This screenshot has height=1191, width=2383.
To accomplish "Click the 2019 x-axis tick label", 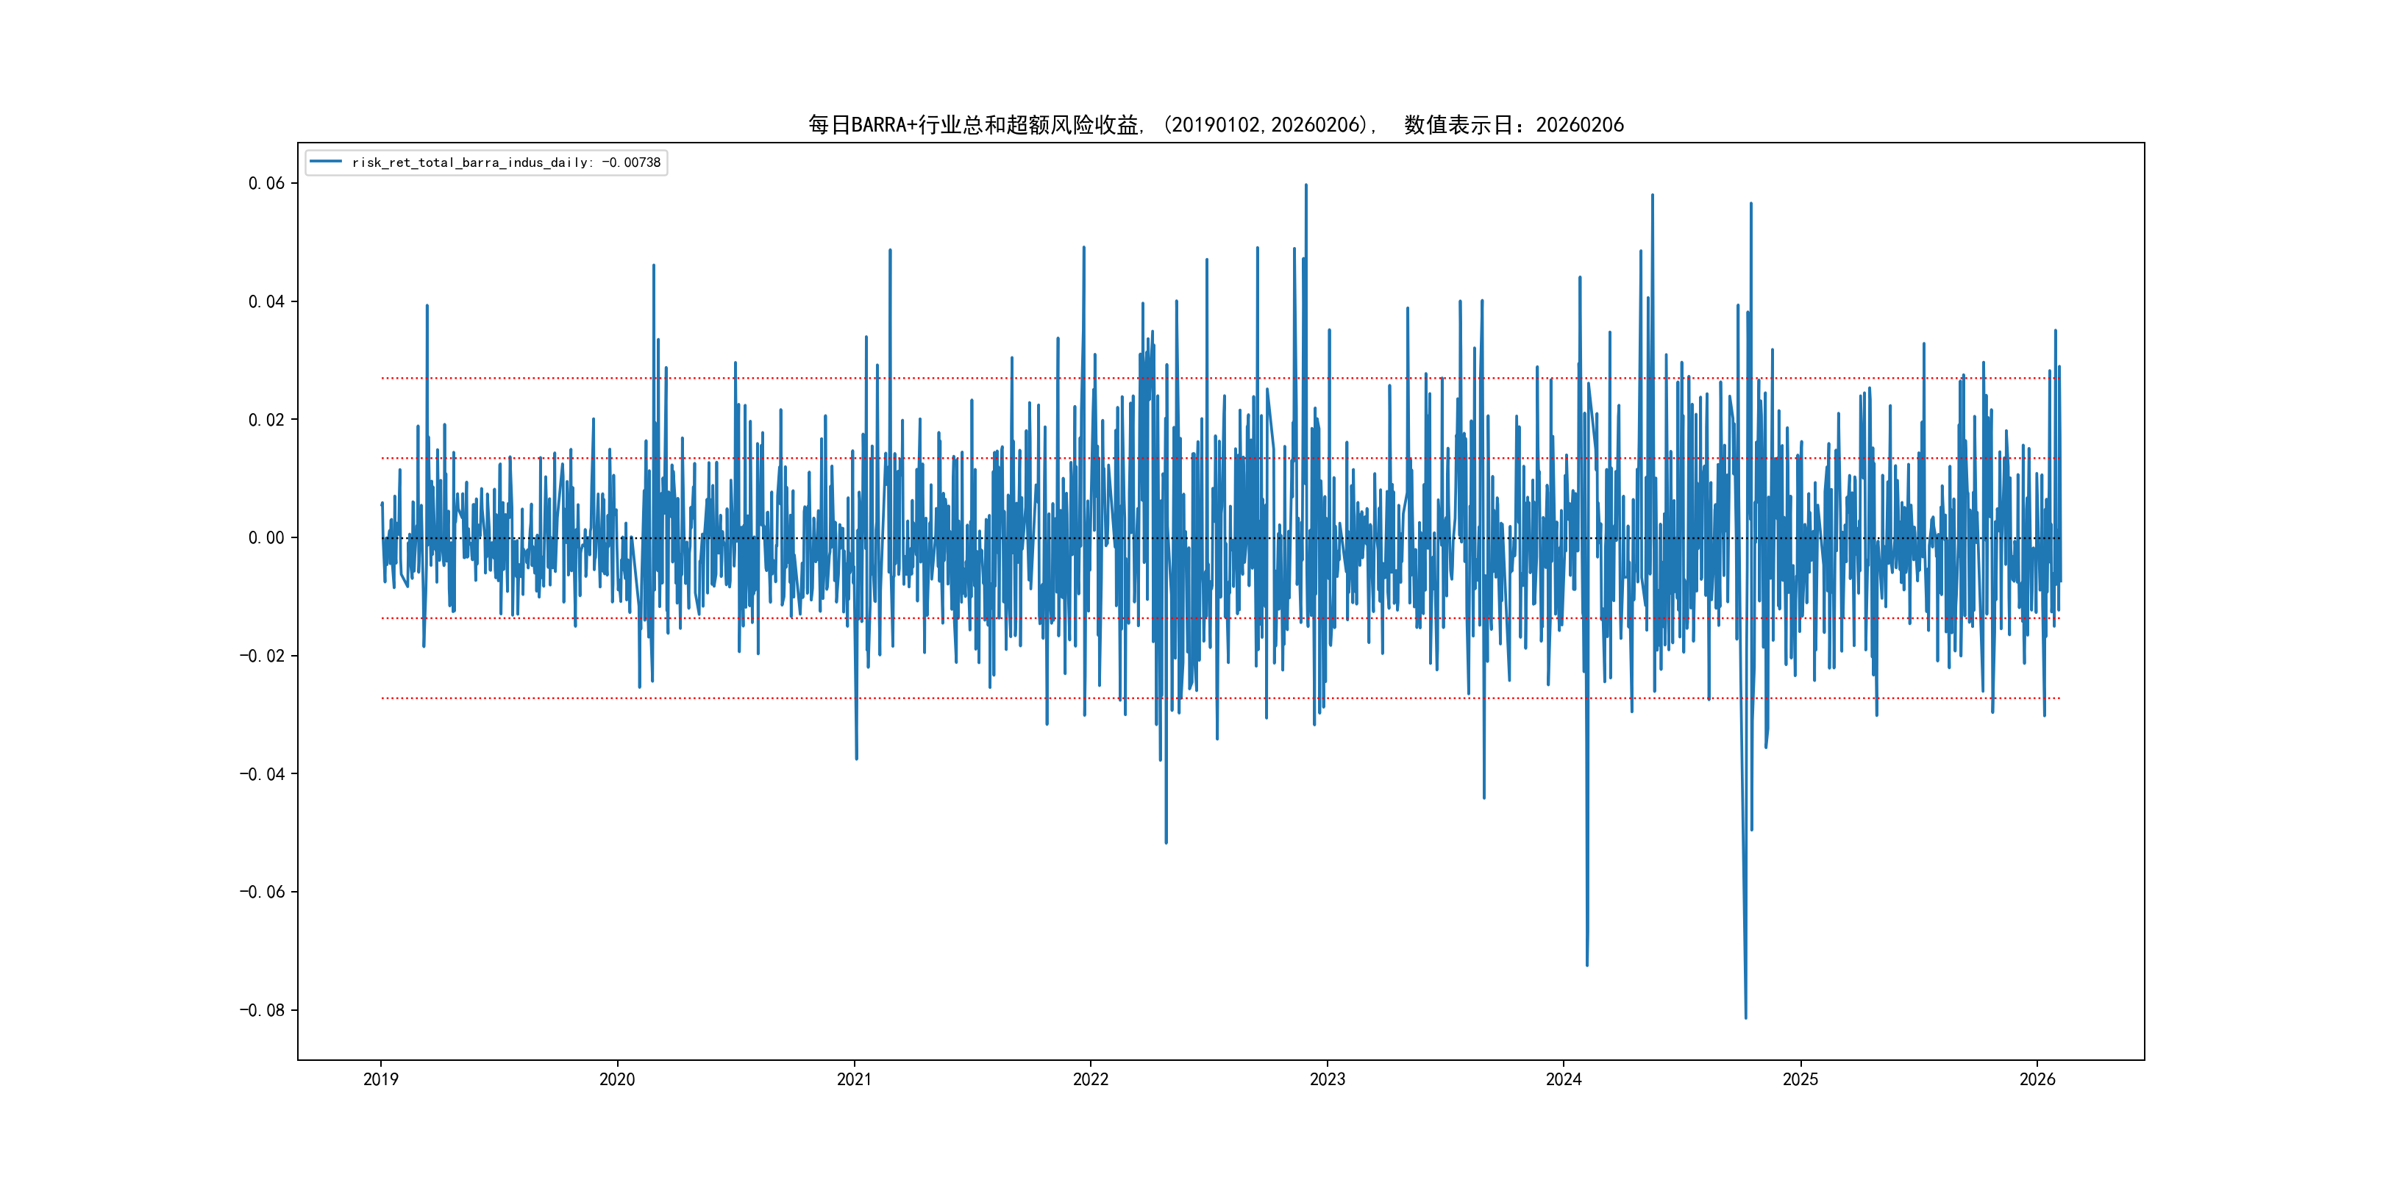I will [380, 1079].
